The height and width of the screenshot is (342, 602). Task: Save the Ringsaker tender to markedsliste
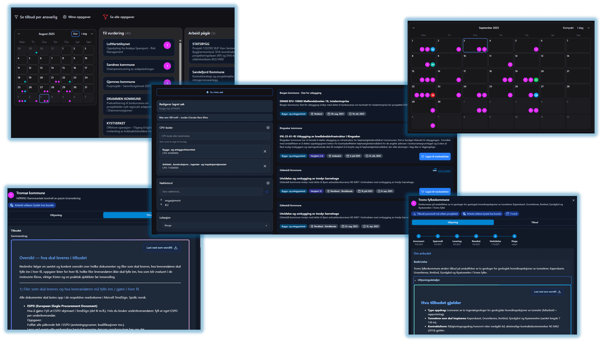pos(435,156)
